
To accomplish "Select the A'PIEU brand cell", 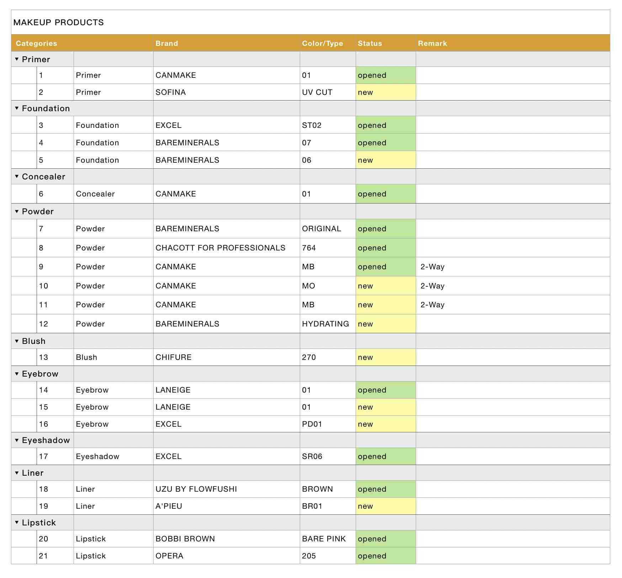I will [227, 506].
